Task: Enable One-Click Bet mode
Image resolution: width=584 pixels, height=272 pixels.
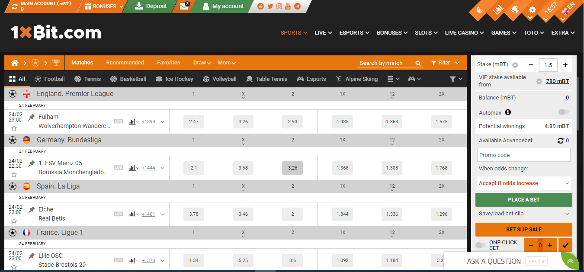Action: click(x=480, y=244)
